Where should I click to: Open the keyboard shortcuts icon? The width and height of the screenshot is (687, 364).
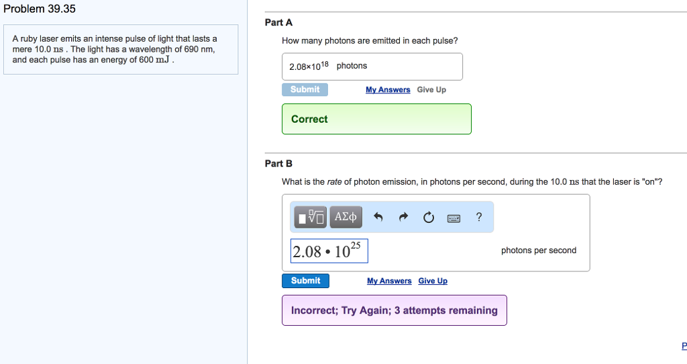[454, 217]
